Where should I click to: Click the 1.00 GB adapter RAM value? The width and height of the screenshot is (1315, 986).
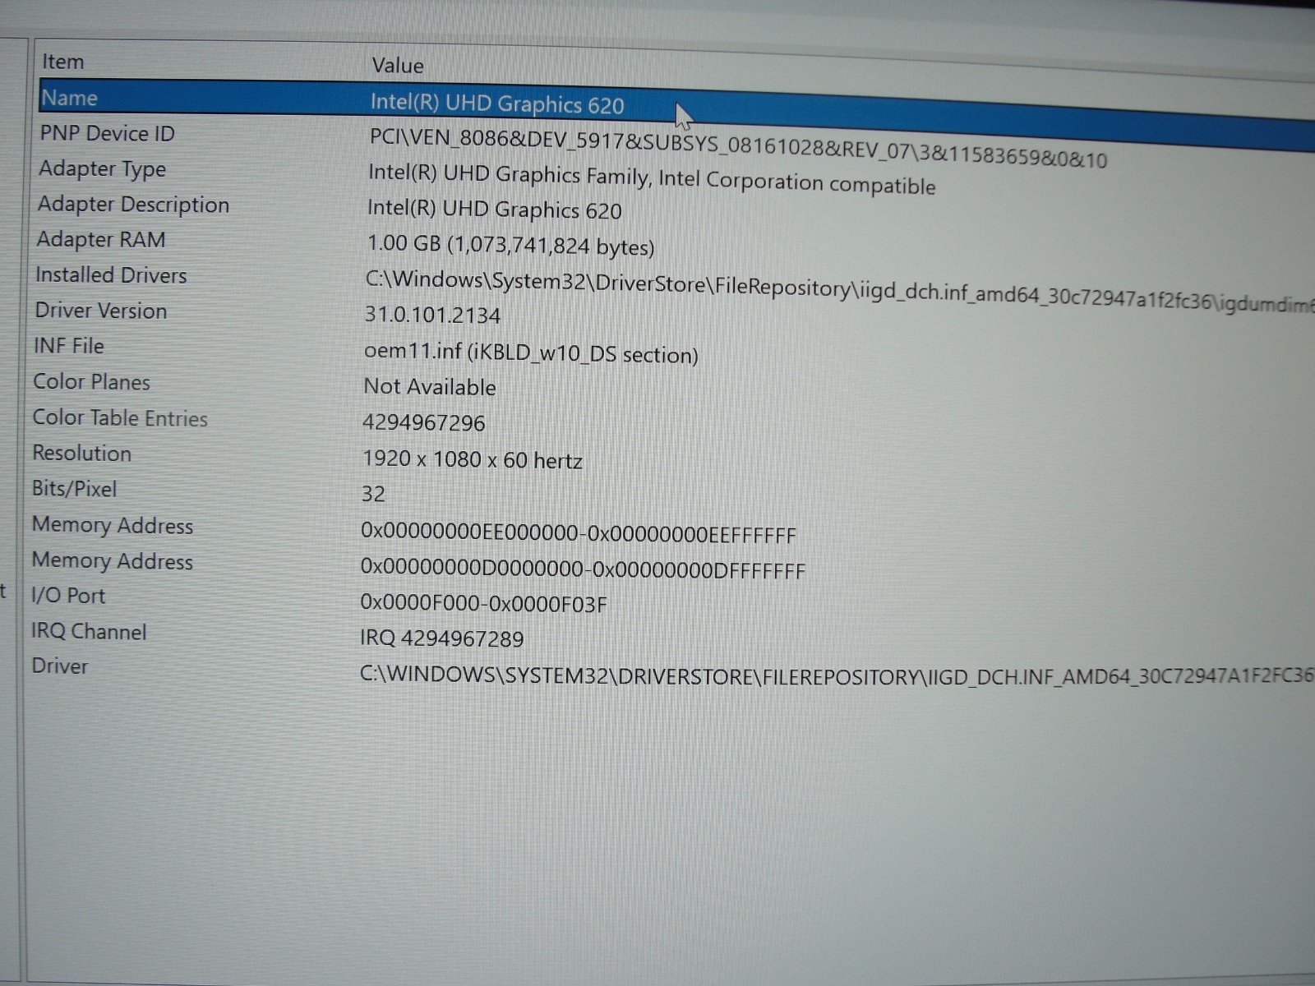click(x=510, y=245)
